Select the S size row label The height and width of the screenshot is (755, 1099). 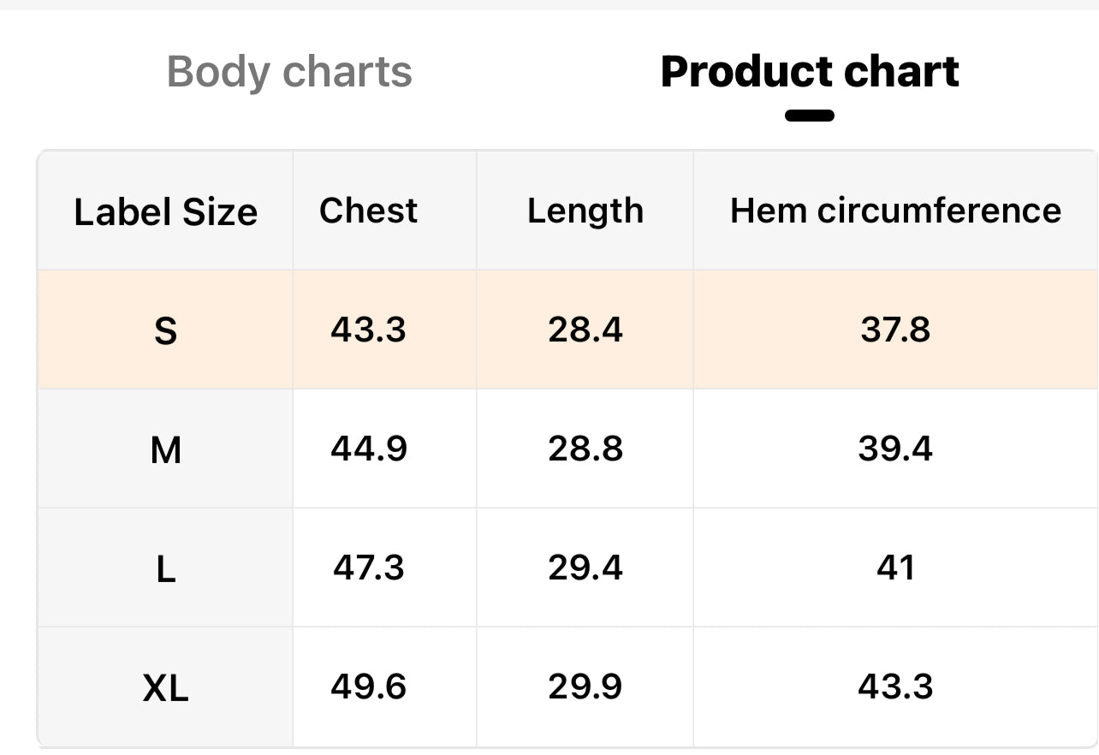point(165,330)
